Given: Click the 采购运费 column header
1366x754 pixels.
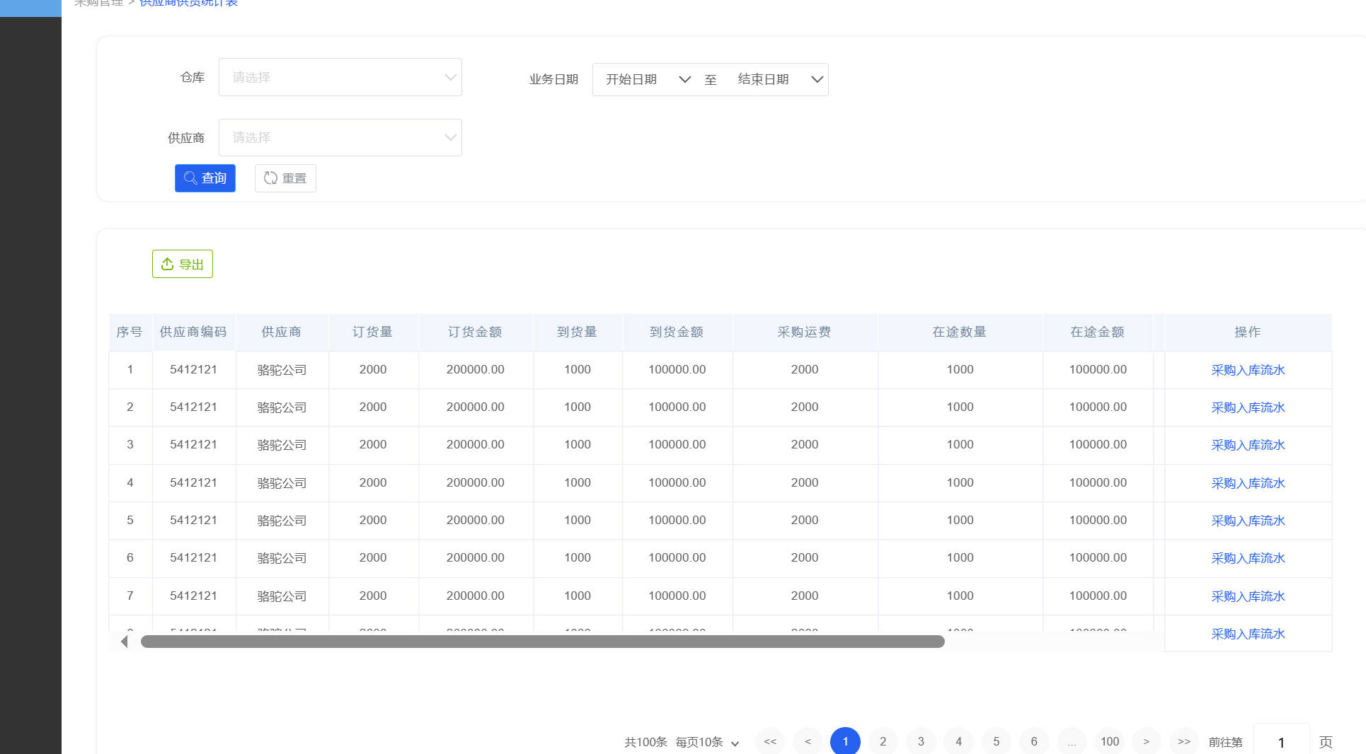Looking at the screenshot, I should tap(804, 332).
